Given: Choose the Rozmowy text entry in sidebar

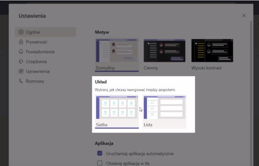Looking at the screenshot, I should [x=35, y=81].
